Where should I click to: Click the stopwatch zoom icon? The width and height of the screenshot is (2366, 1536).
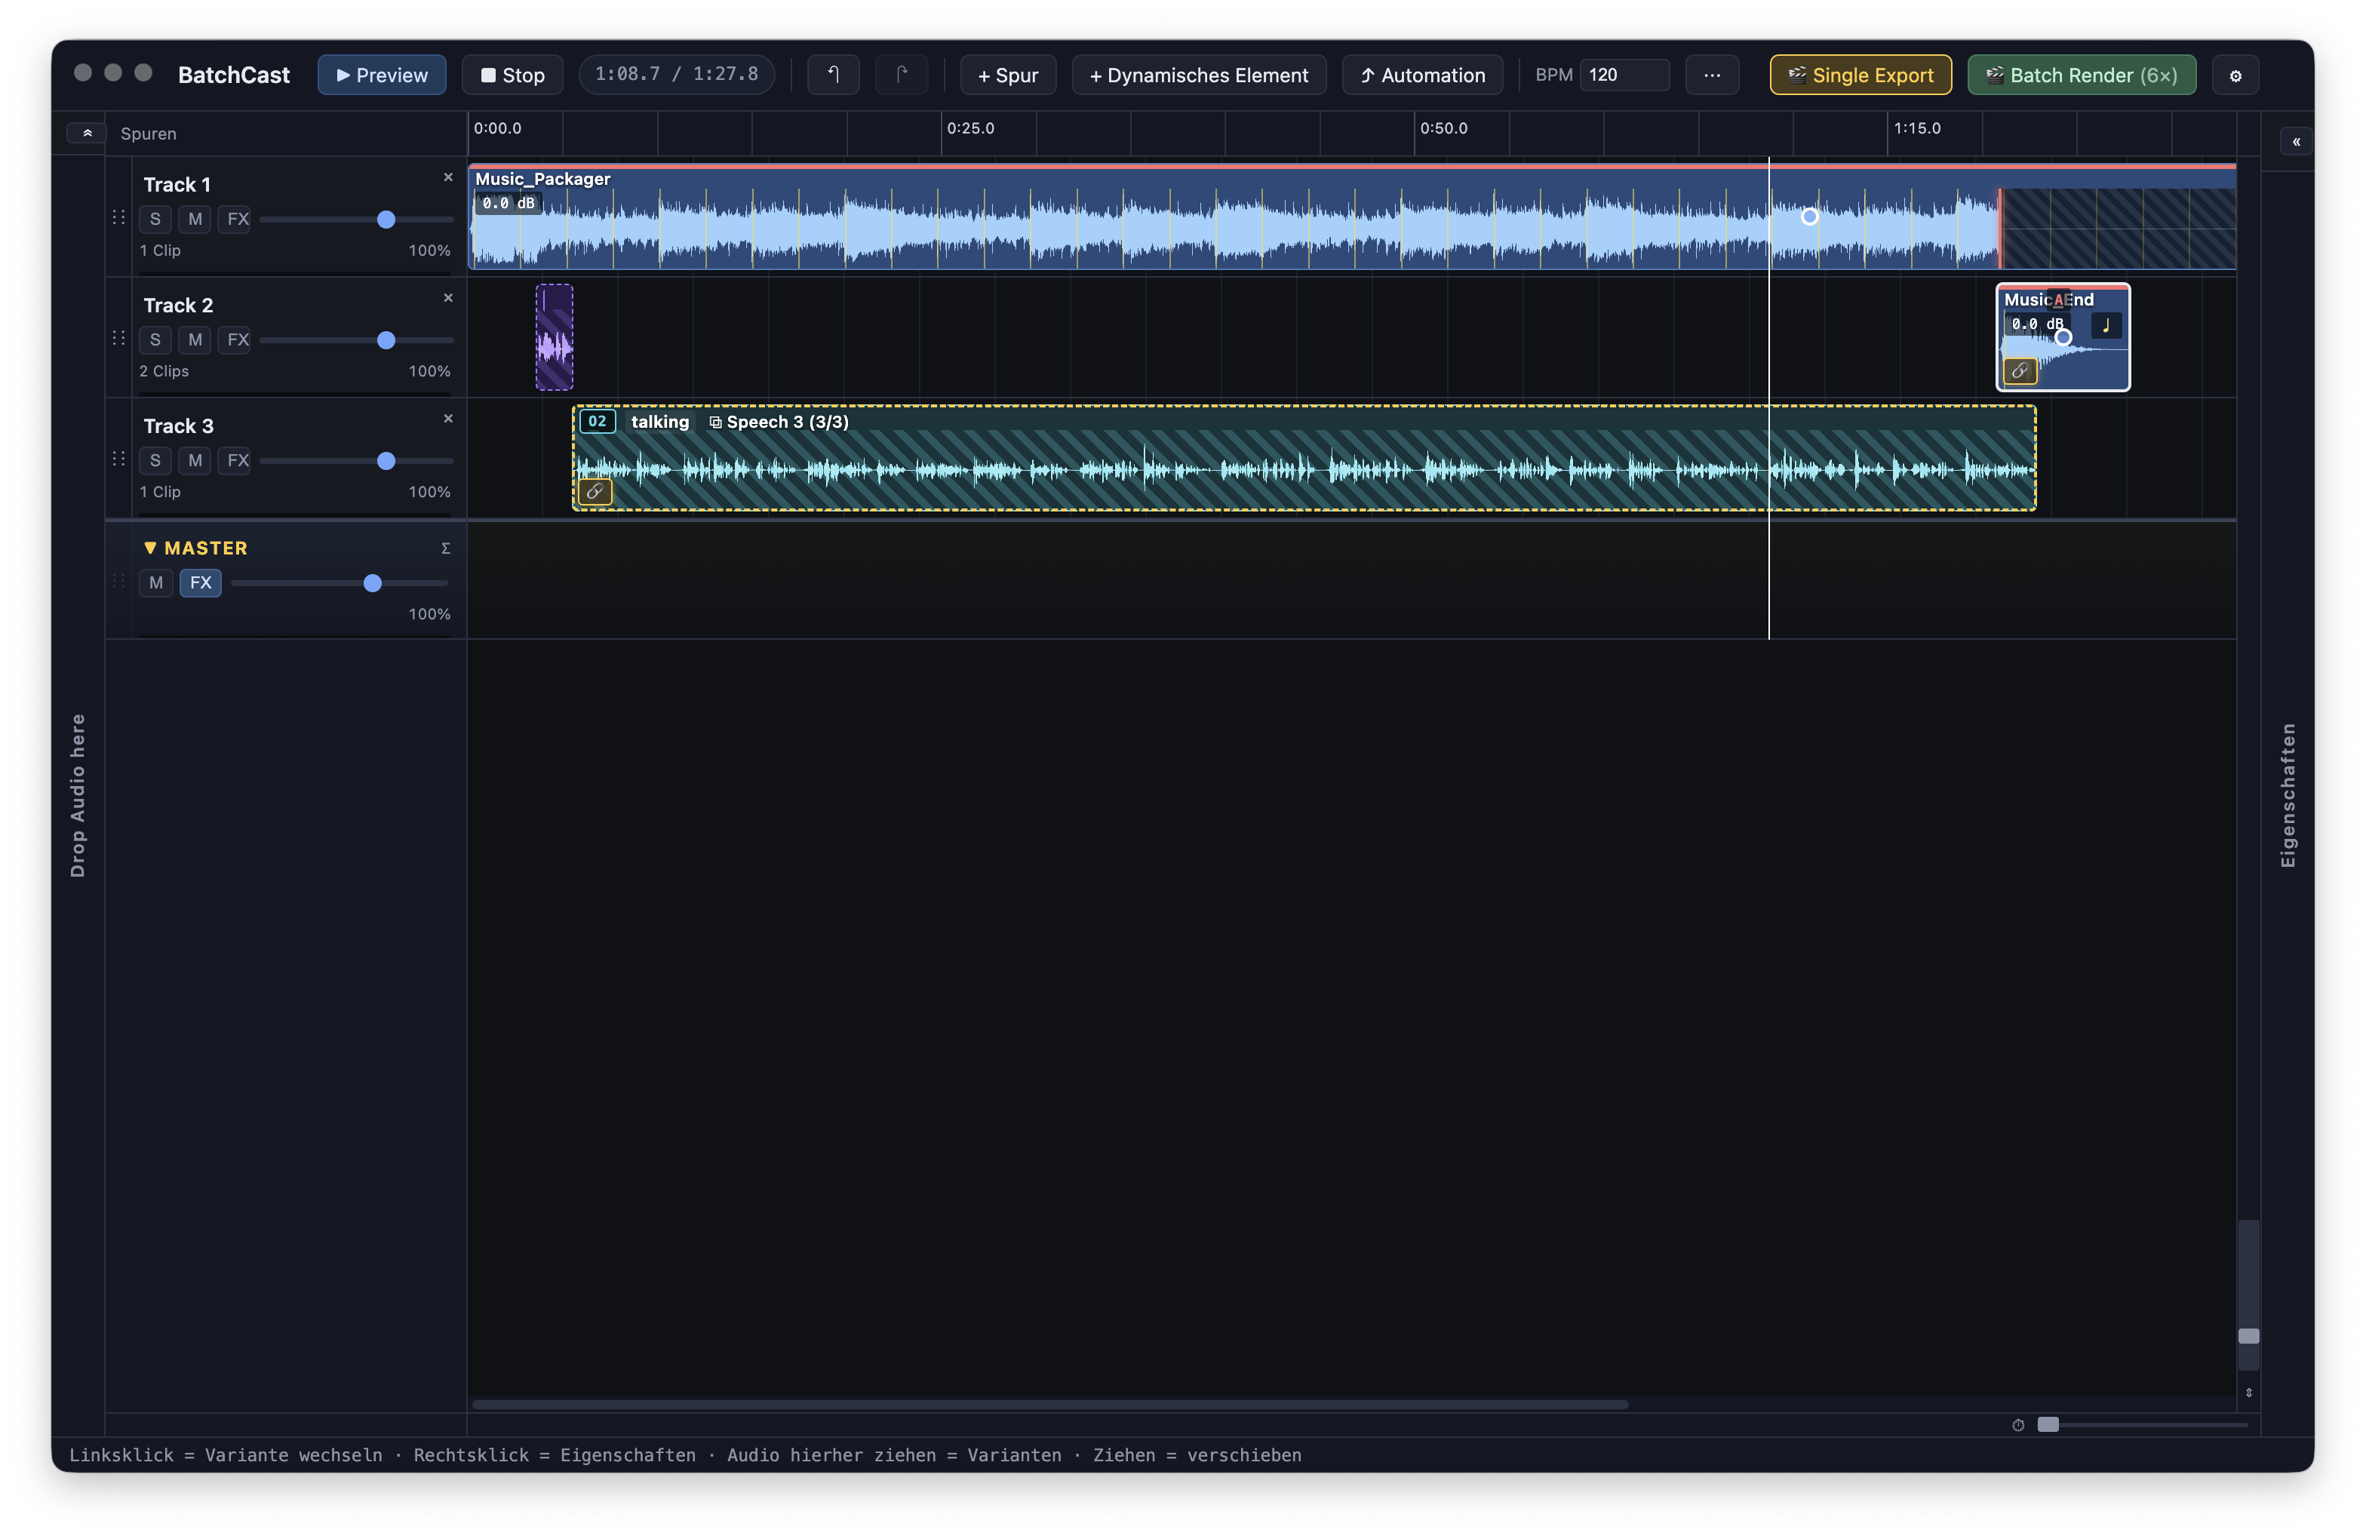[2017, 1424]
